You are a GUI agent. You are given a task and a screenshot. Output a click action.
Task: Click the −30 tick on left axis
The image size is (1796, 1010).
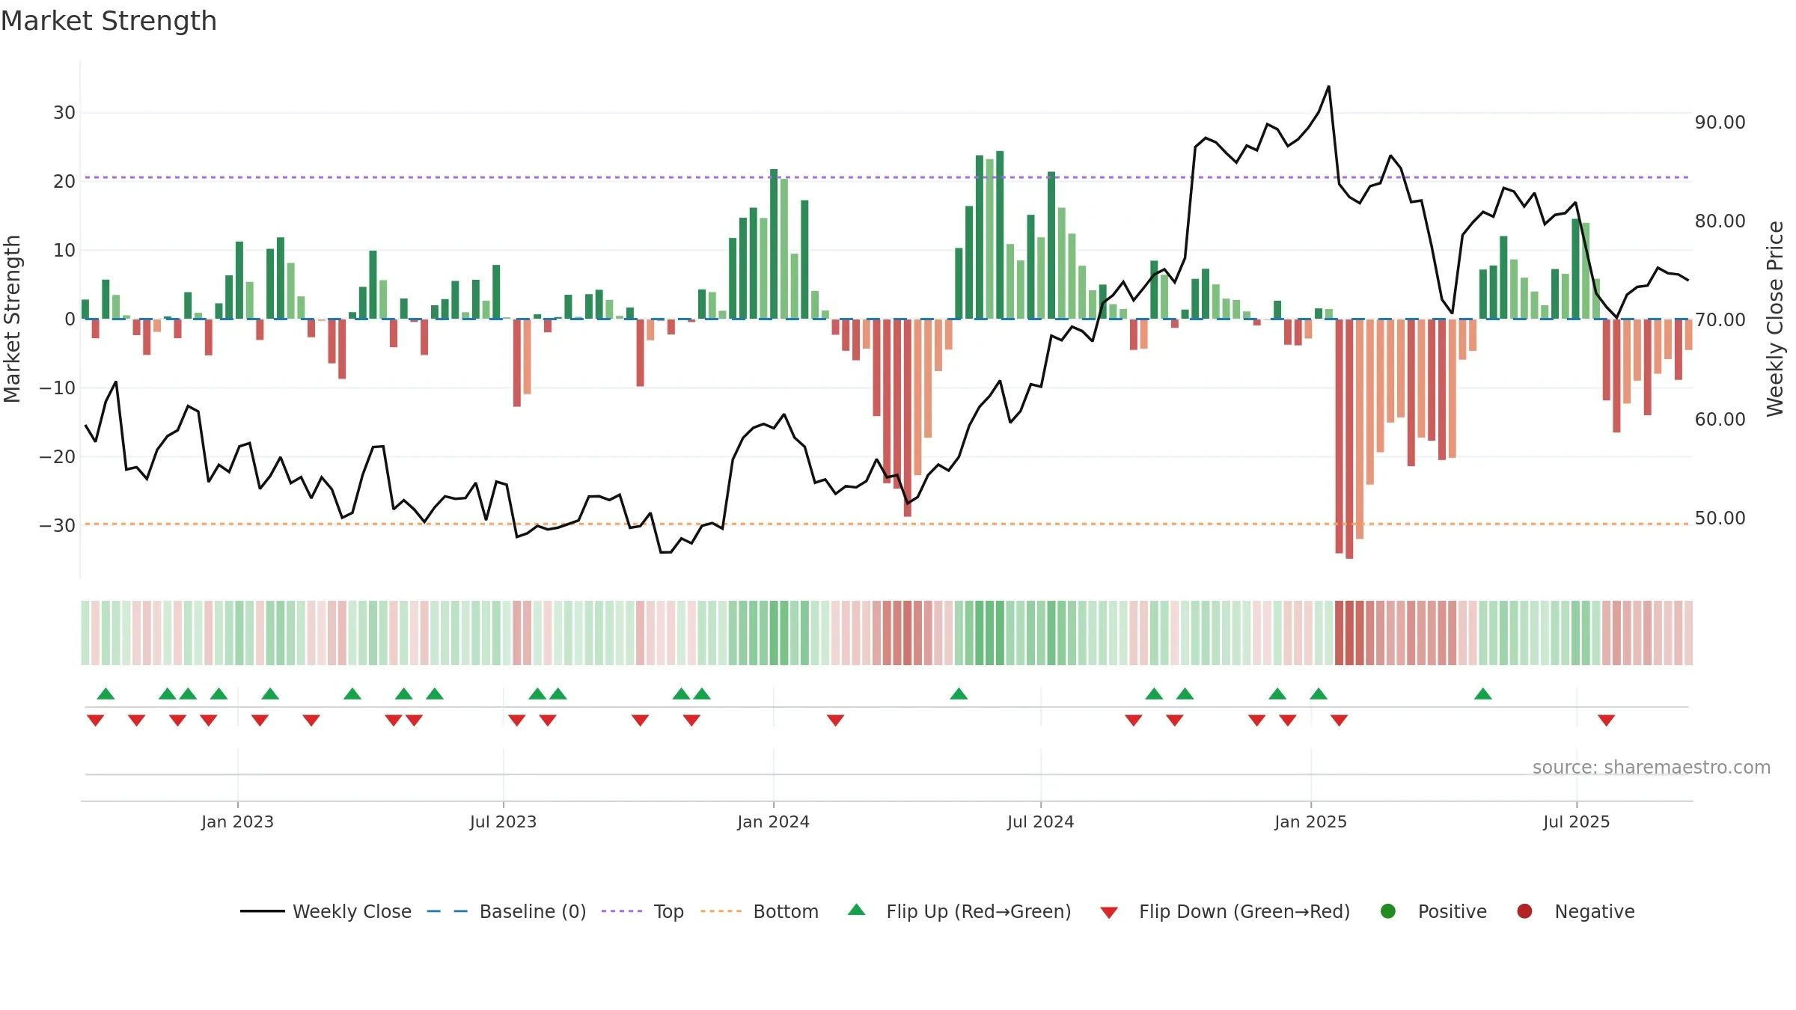pos(57,525)
